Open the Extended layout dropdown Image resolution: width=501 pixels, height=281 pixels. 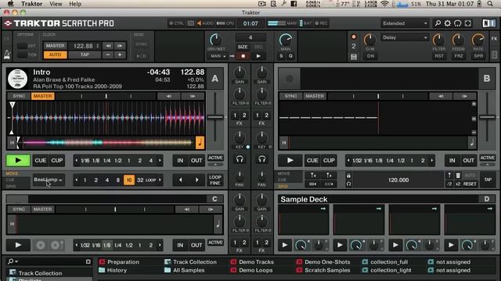pos(404,23)
